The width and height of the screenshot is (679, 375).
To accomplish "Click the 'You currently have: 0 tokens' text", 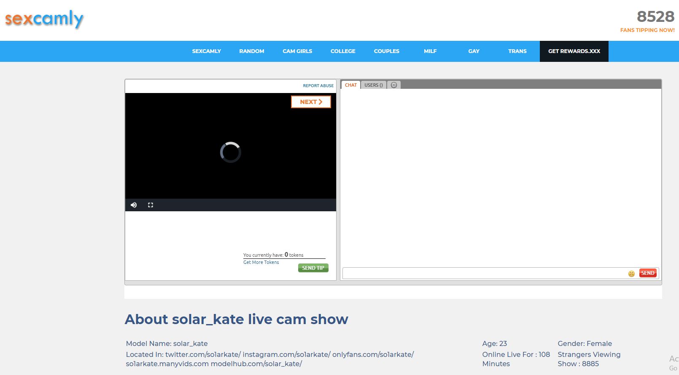I will 273,255.
